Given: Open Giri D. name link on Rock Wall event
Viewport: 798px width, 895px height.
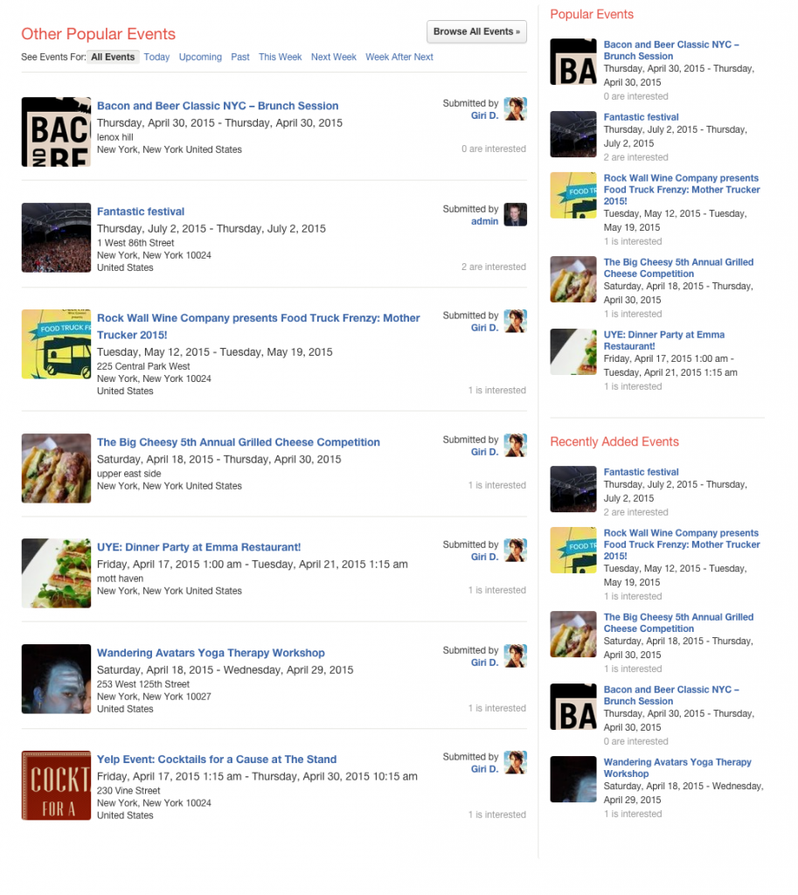Looking at the screenshot, I should click(x=484, y=328).
